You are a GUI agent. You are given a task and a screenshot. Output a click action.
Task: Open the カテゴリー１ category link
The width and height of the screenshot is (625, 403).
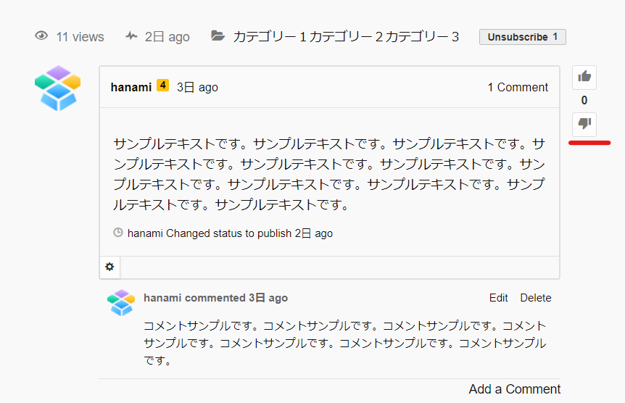(x=270, y=37)
